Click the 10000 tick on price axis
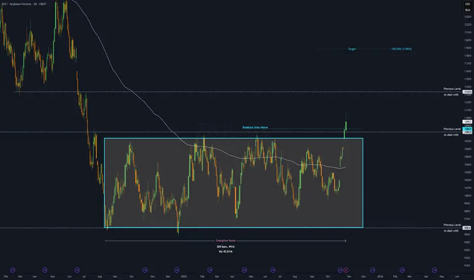 468,195
